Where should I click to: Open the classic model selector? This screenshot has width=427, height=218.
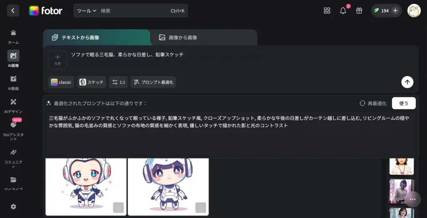pyautogui.click(x=61, y=82)
